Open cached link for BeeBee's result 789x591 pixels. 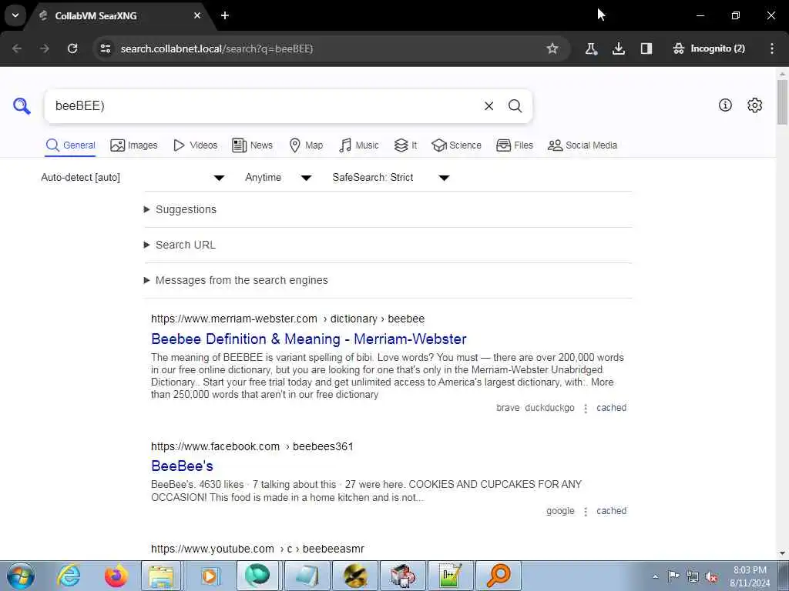pos(611,511)
